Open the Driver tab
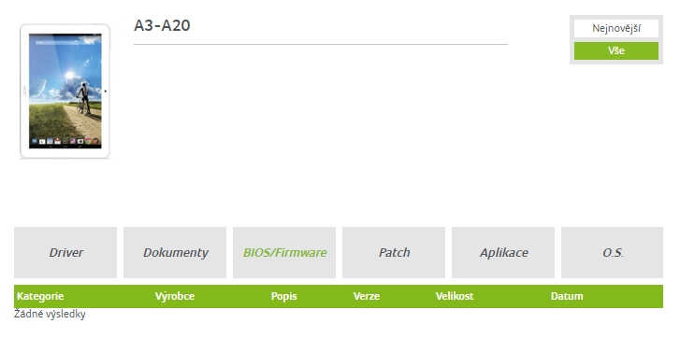The height and width of the screenshot is (352, 680). pos(65,252)
